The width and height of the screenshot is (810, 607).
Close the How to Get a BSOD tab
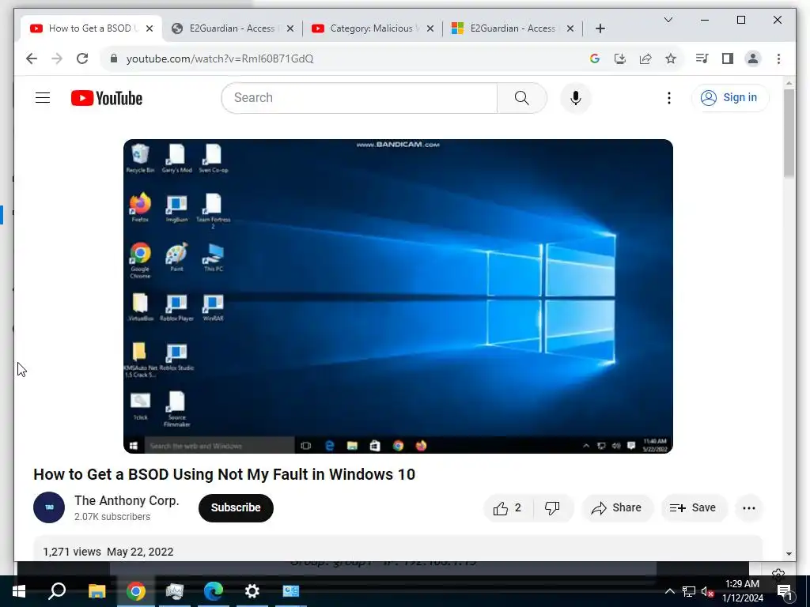coord(150,28)
